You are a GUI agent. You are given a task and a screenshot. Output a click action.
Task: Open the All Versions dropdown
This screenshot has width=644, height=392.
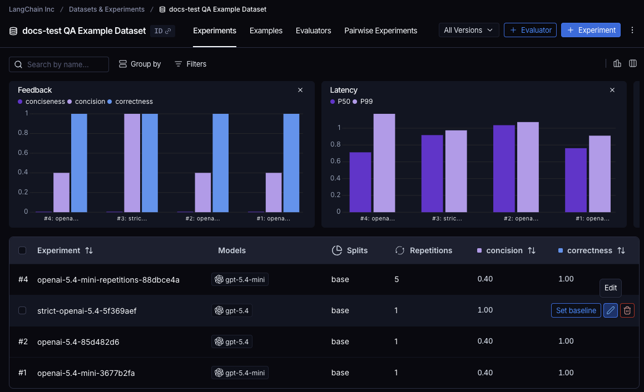pyautogui.click(x=468, y=30)
